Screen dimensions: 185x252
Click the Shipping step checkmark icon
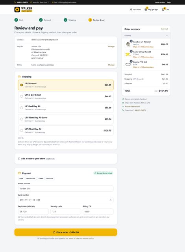click(65, 20)
